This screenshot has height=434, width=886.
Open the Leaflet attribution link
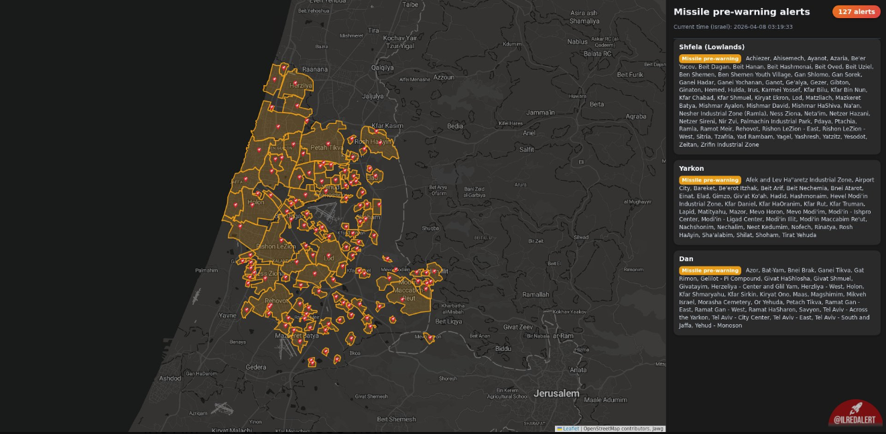click(x=570, y=429)
